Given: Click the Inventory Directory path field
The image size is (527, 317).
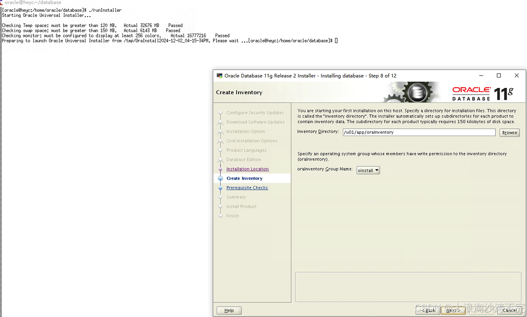Looking at the screenshot, I should coord(419,132).
